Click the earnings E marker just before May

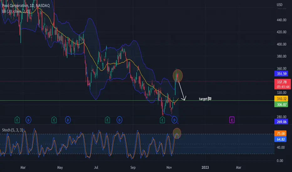coord(54,120)
